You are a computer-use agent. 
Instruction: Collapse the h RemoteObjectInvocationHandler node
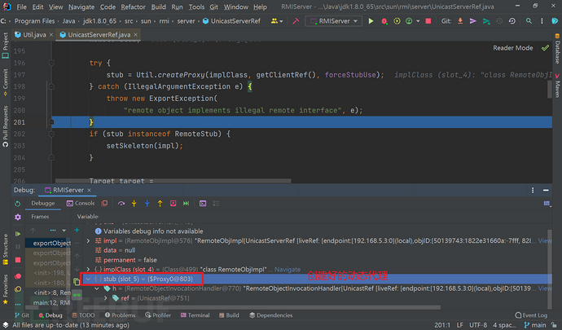tap(97, 288)
